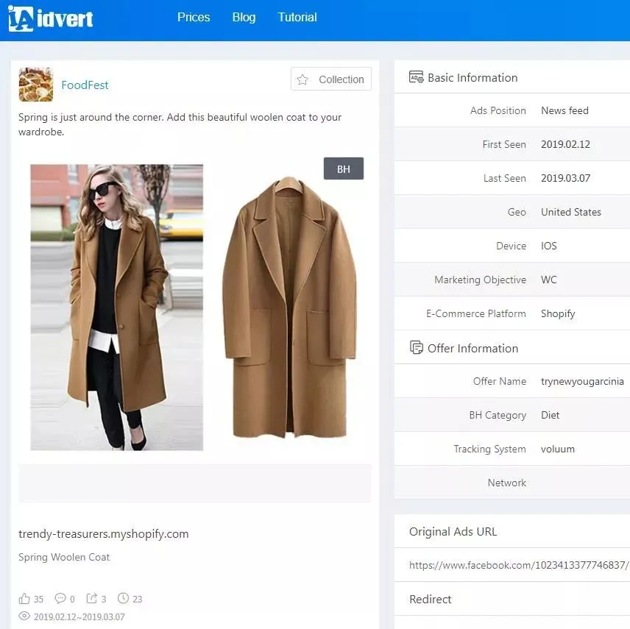This screenshot has height=629, width=630.
Task: Click the star icon in Collection button
Action: click(x=302, y=79)
